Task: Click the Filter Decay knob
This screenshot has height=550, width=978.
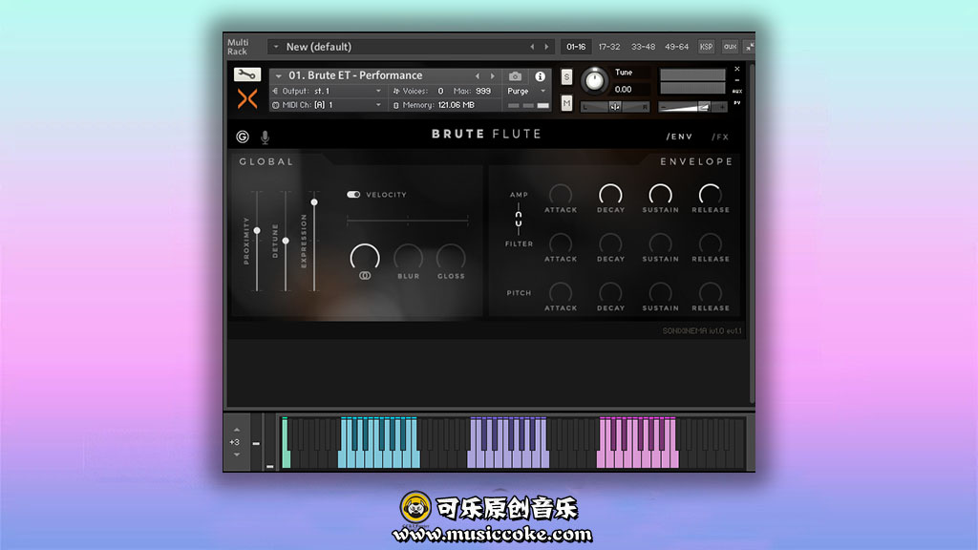Action: (610, 243)
